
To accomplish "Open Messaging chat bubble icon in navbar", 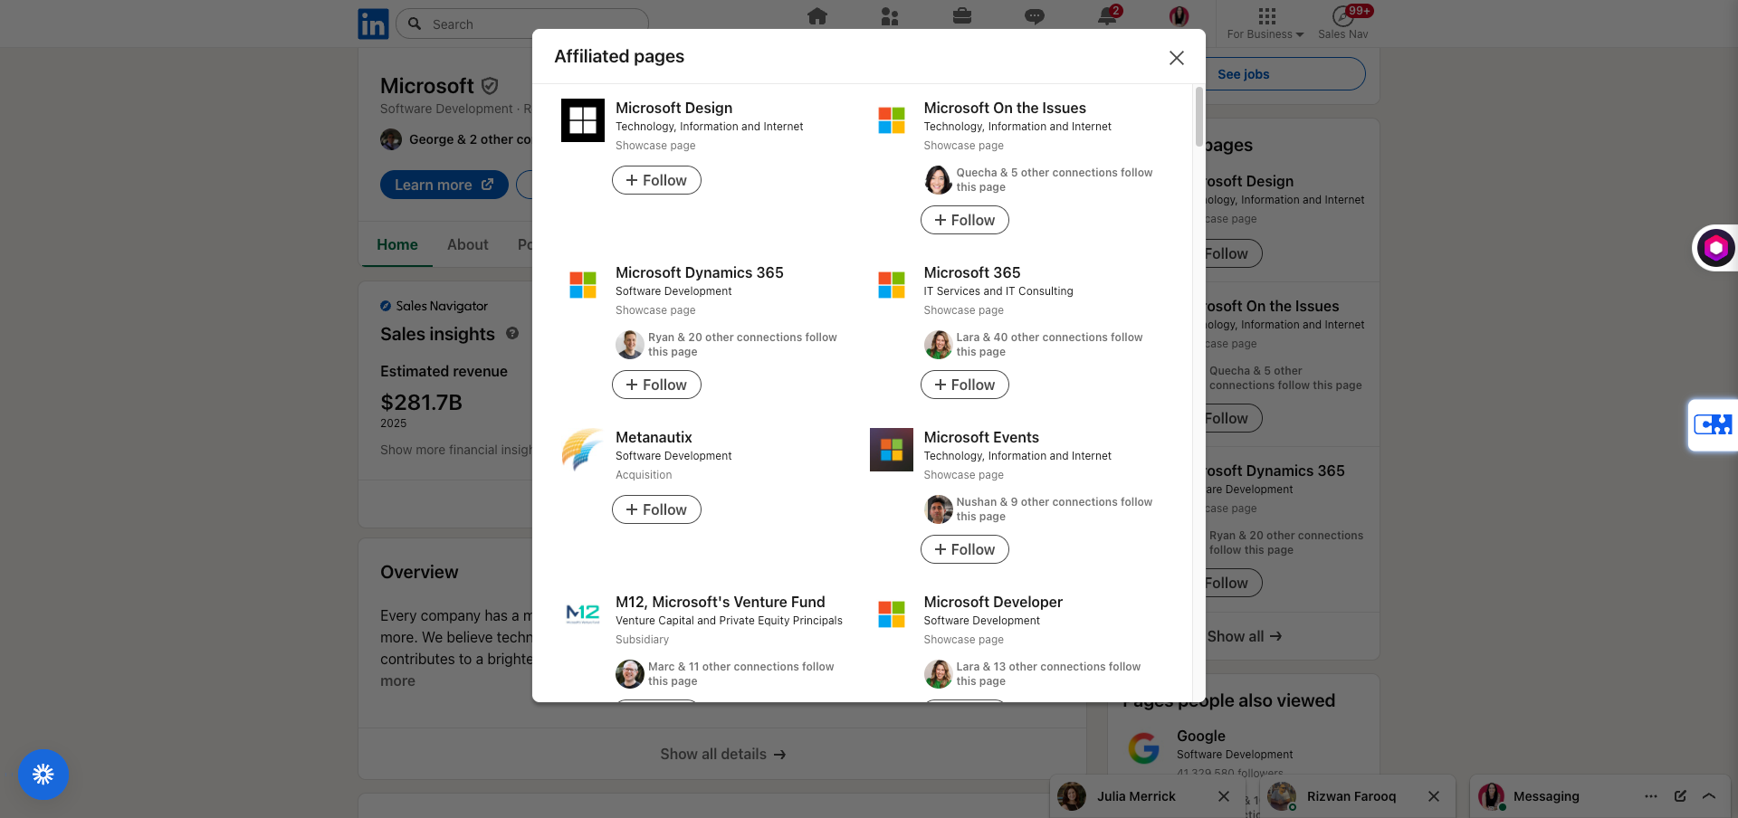I will click(1035, 16).
